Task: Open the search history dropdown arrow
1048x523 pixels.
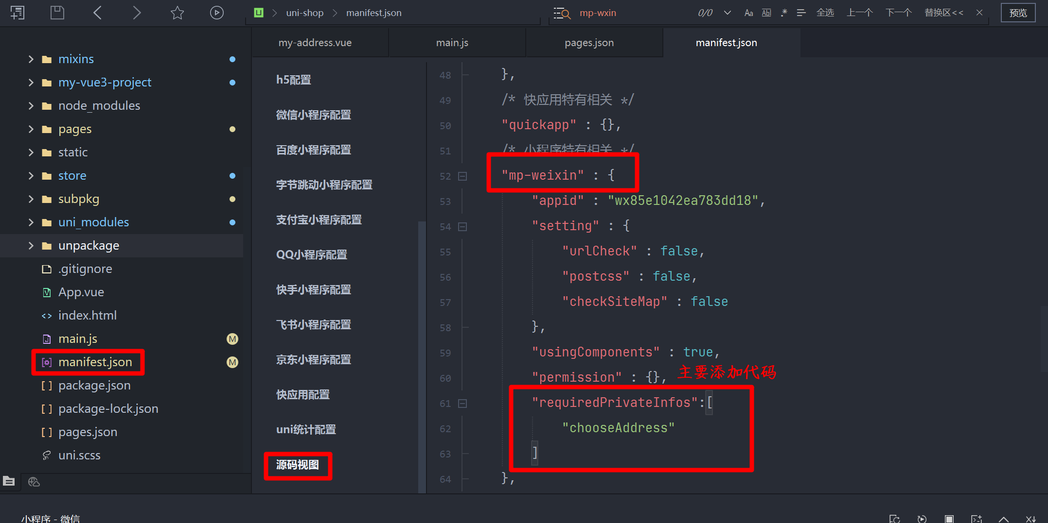Action: pos(728,13)
